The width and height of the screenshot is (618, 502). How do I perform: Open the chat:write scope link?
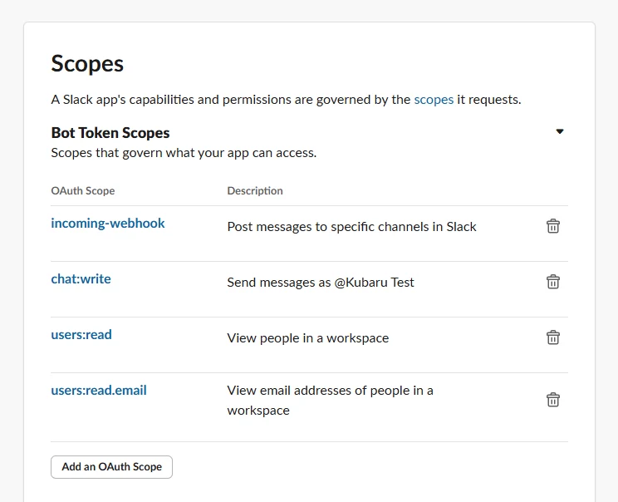81,278
